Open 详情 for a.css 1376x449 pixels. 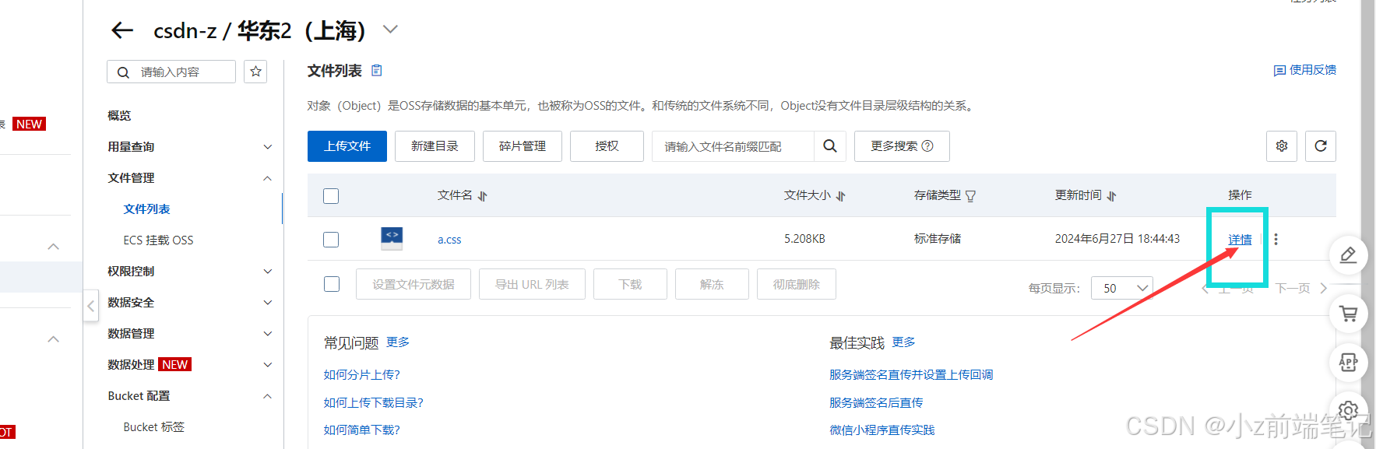coord(1240,240)
